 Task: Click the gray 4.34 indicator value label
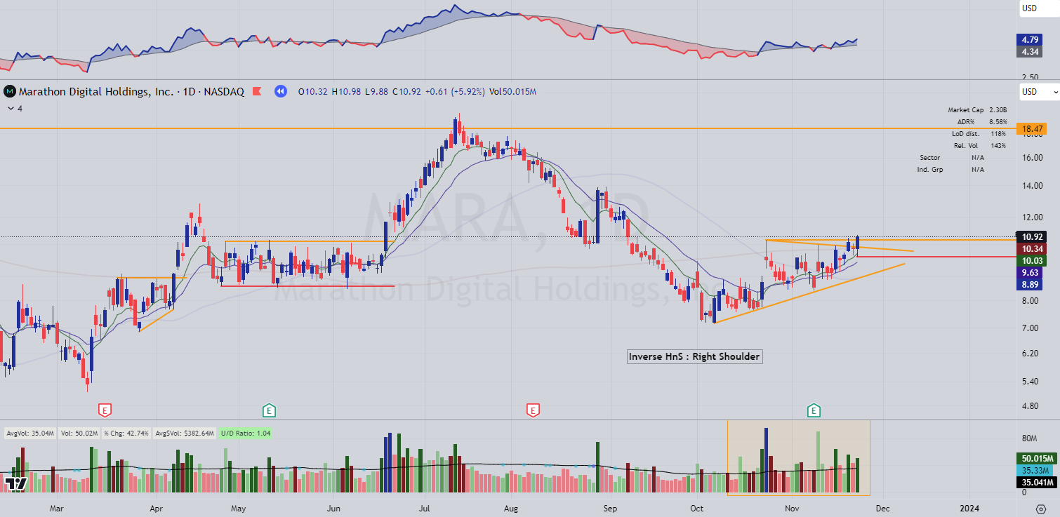1029,52
